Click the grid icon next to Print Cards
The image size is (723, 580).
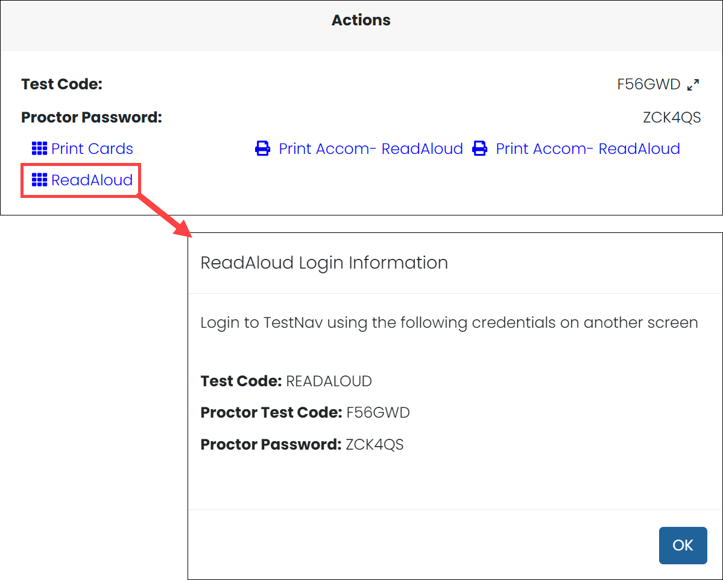(39, 148)
